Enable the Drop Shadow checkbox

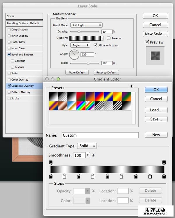9,29
